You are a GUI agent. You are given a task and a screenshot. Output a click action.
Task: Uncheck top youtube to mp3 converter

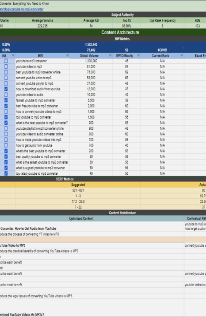6,117
